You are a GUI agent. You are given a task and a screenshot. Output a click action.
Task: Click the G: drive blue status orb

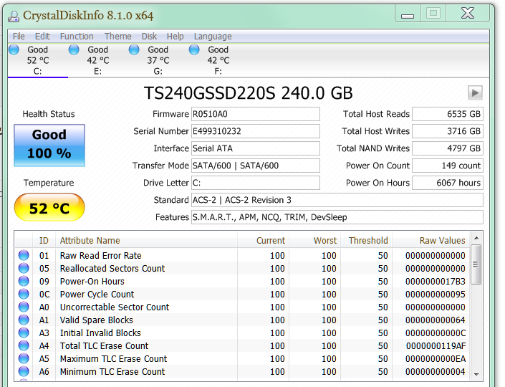134,49
